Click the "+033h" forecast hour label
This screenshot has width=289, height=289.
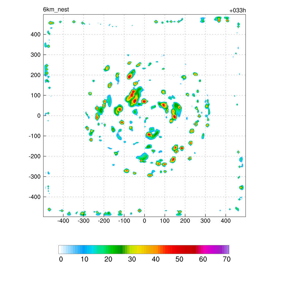[x=238, y=10]
